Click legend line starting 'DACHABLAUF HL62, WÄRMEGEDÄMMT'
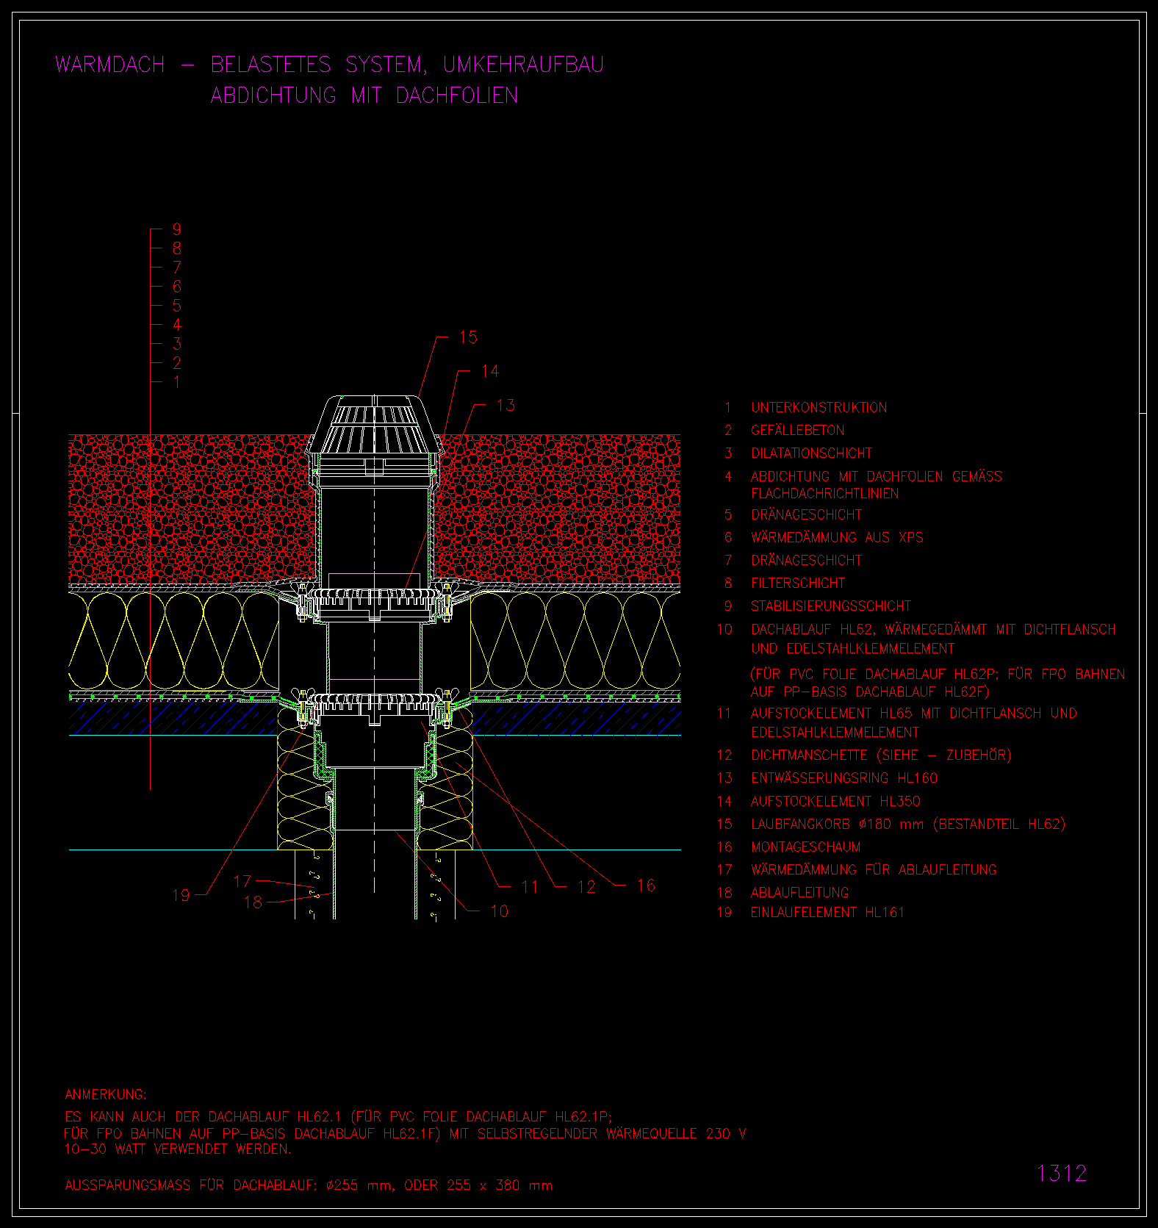Image resolution: width=1158 pixels, height=1228 pixels. [x=933, y=629]
